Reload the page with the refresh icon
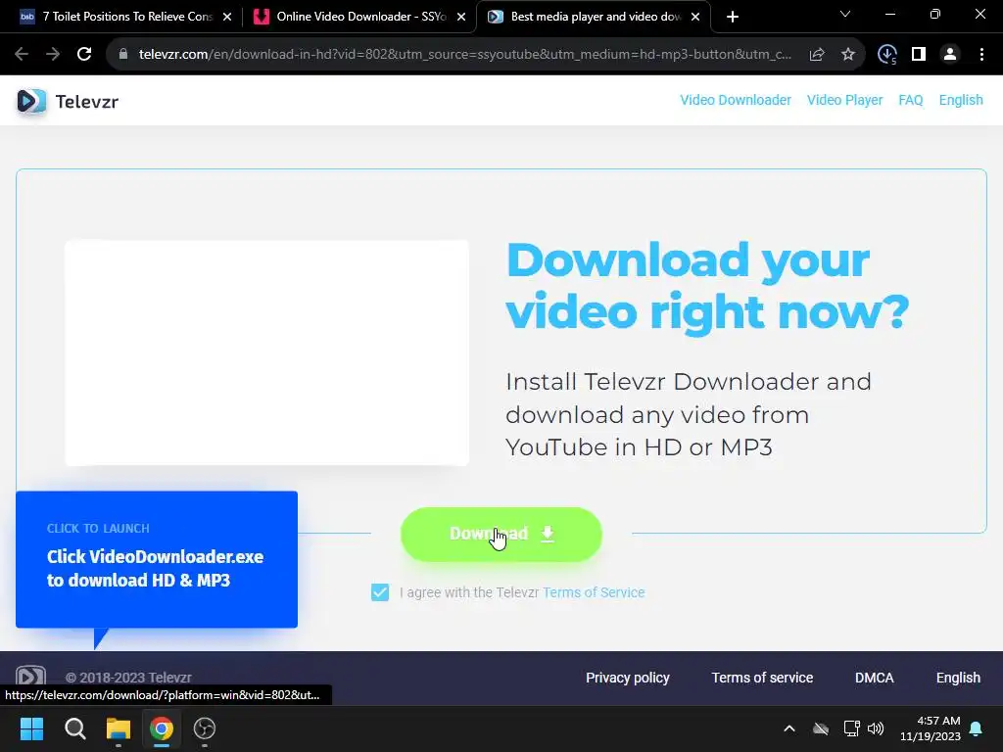This screenshot has height=752, width=1003. [84, 55]
